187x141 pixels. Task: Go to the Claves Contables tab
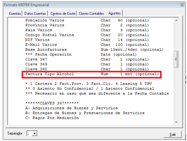click(x=91, y=14)
